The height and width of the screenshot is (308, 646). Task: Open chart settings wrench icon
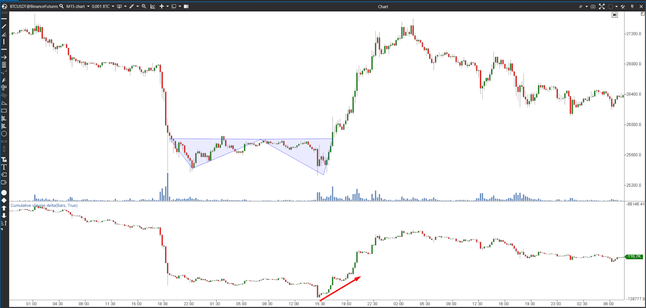pos(623,6)
